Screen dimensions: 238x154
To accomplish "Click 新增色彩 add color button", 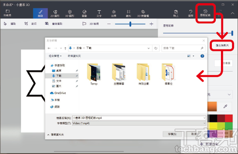I will click(209, 144).
